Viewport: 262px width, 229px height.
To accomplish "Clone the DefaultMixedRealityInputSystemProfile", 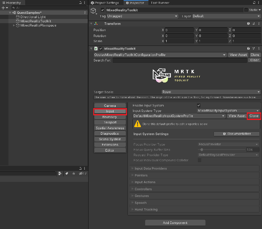I will point(254,116).
